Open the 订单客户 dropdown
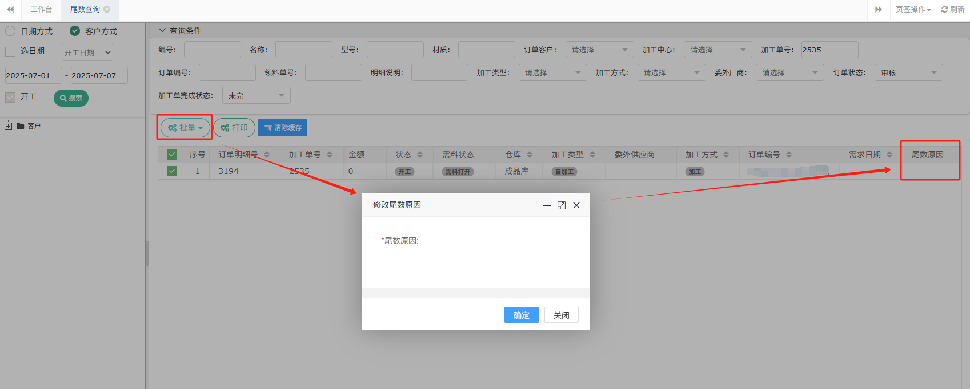Screen dimensions: 970x389 click(x=599, y=50)
